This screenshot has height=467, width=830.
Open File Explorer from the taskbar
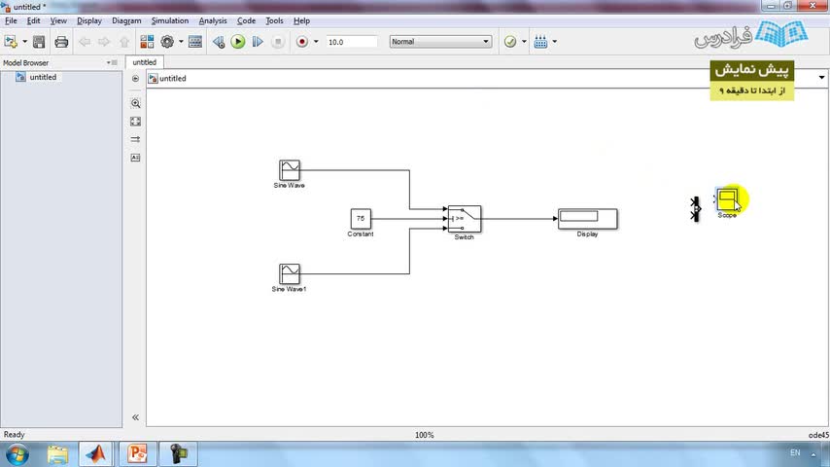tap(57, 454)
